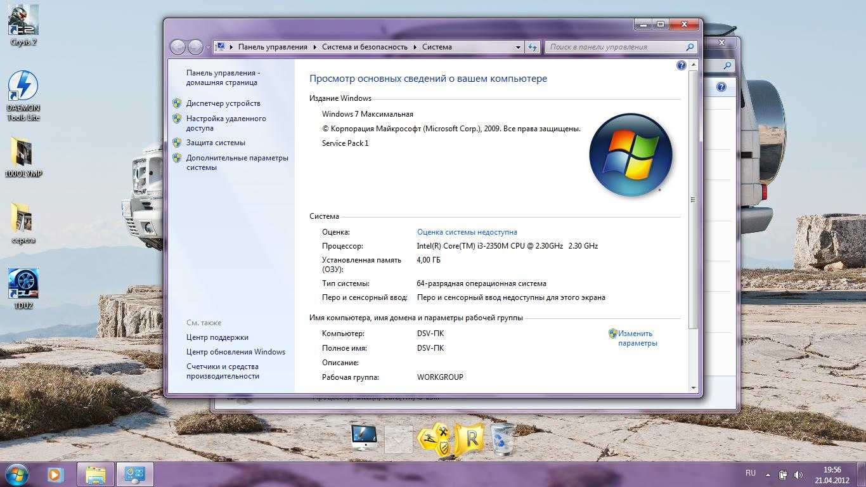Open Дополнительные параметры системы link
The width and height of the screenshot is (866, 487).
(237, 162)
